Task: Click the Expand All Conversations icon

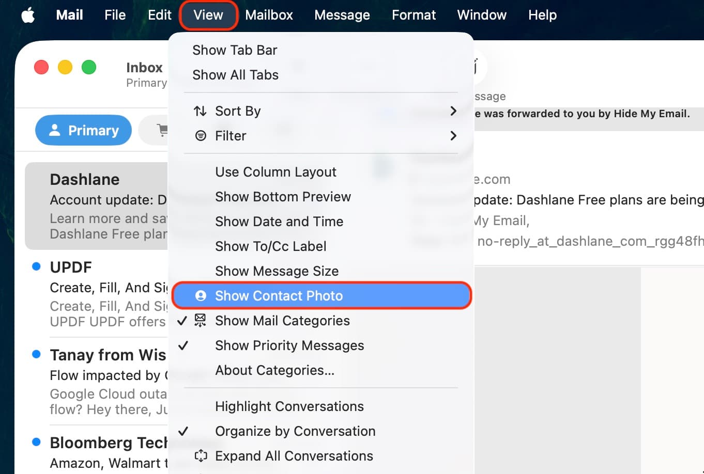Action: [201, 456]
